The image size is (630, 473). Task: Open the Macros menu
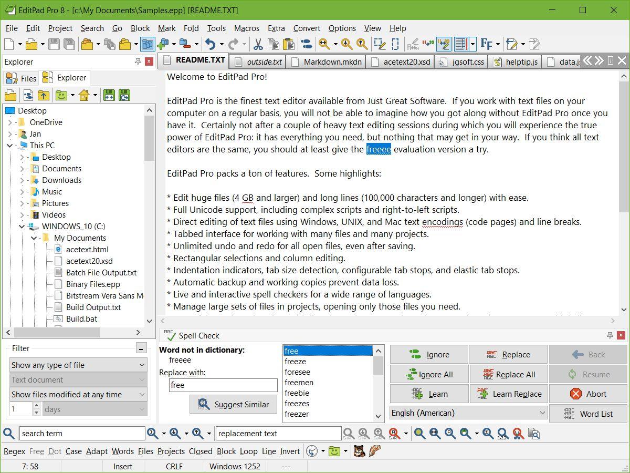click(246, 28)
